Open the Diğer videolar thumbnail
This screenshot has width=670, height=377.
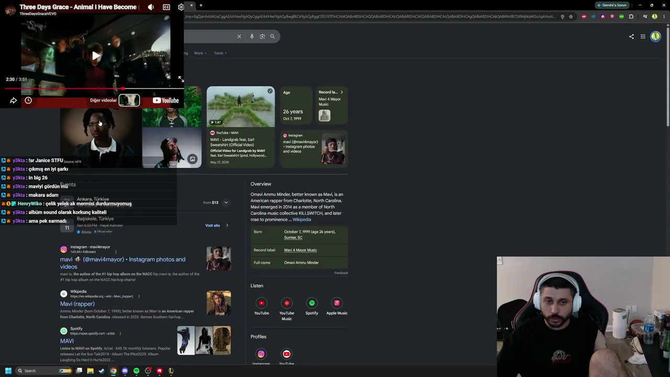pyautogui.click(x=129, y=100)
